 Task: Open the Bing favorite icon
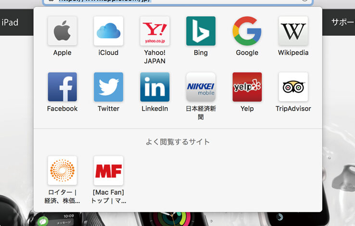click(201, 31)
